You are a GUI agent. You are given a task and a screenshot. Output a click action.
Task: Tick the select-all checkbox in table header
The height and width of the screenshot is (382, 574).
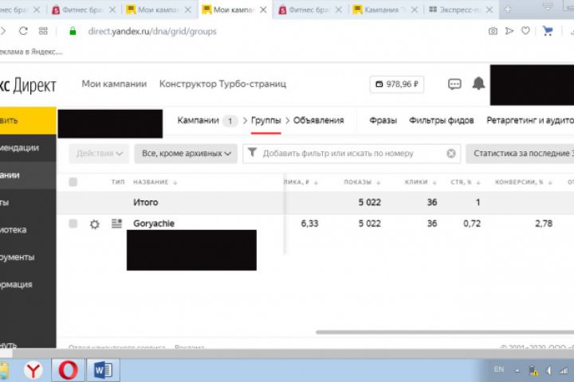[73, 182]
